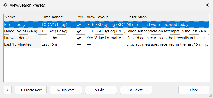
Task: Click the Close button
Action: coord(194,90)
